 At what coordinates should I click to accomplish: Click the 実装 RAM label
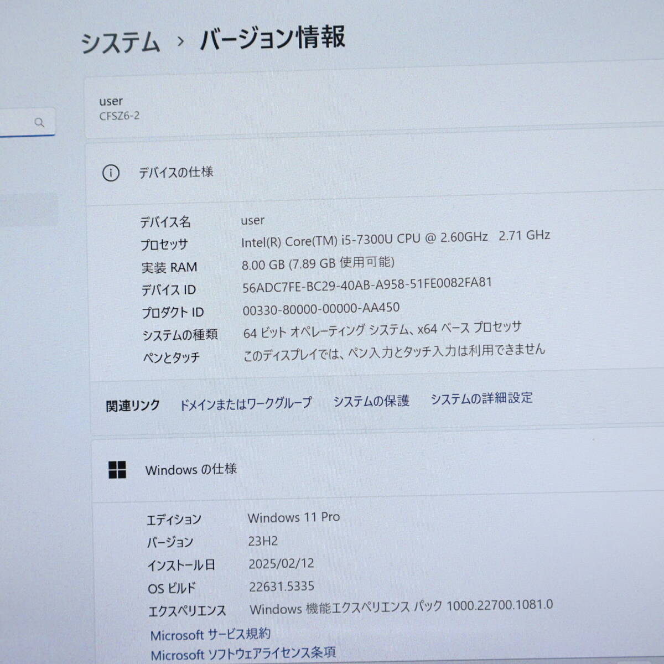pos(169,267)
